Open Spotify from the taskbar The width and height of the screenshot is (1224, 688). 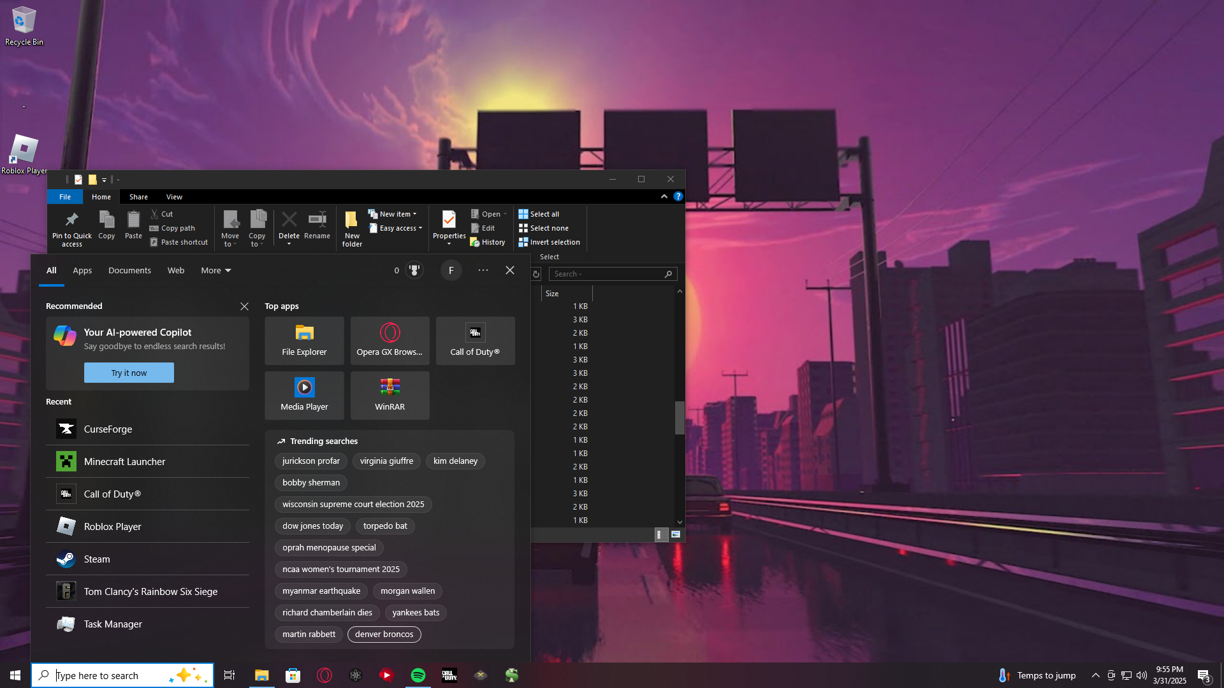pyautogui.click(x=418, y=675)
